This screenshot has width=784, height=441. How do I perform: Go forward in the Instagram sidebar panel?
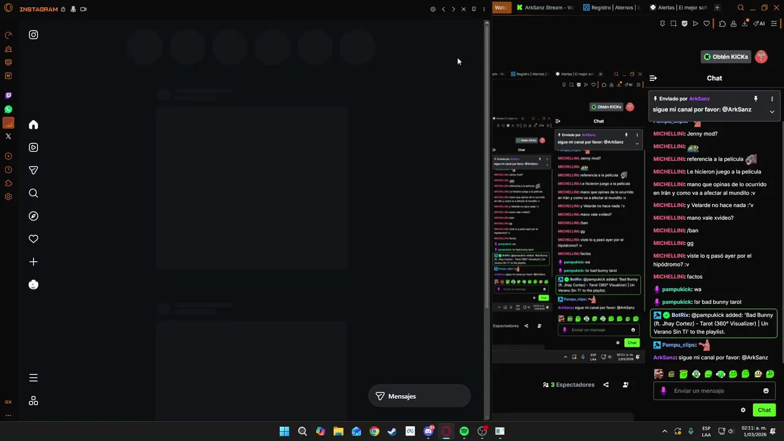[453, 9]
